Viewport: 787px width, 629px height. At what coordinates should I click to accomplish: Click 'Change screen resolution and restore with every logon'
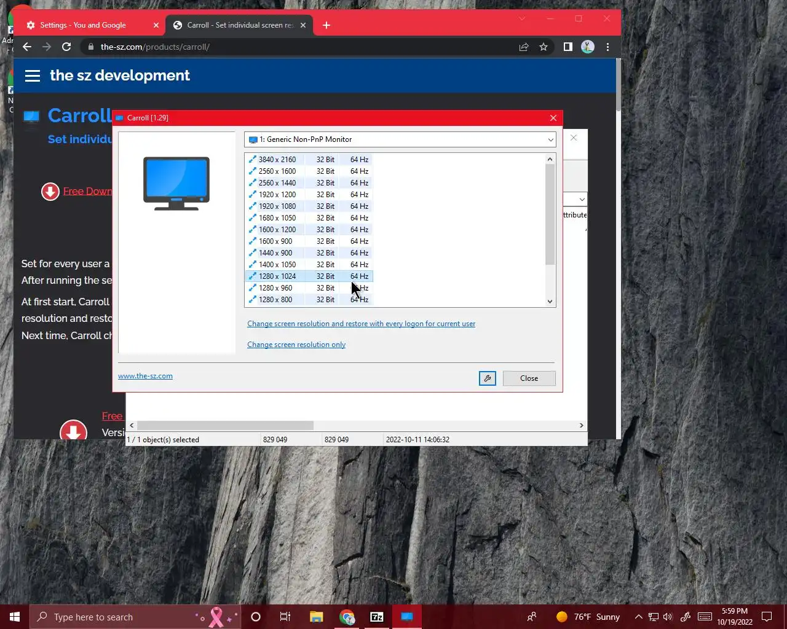tap(361, 324)
